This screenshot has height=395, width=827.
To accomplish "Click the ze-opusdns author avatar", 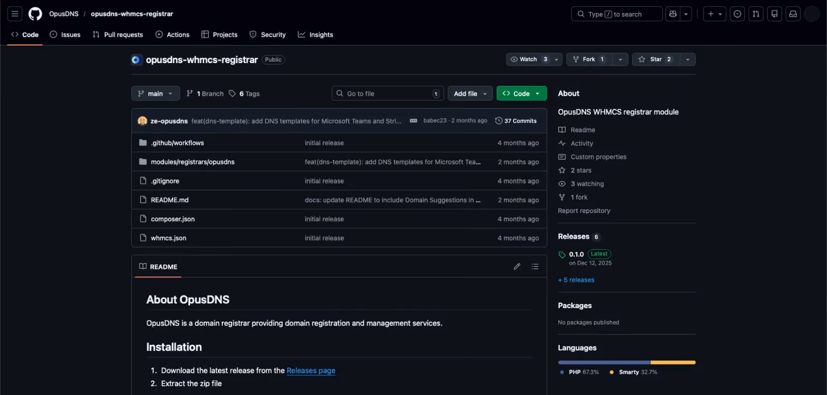I will (143, 121).
